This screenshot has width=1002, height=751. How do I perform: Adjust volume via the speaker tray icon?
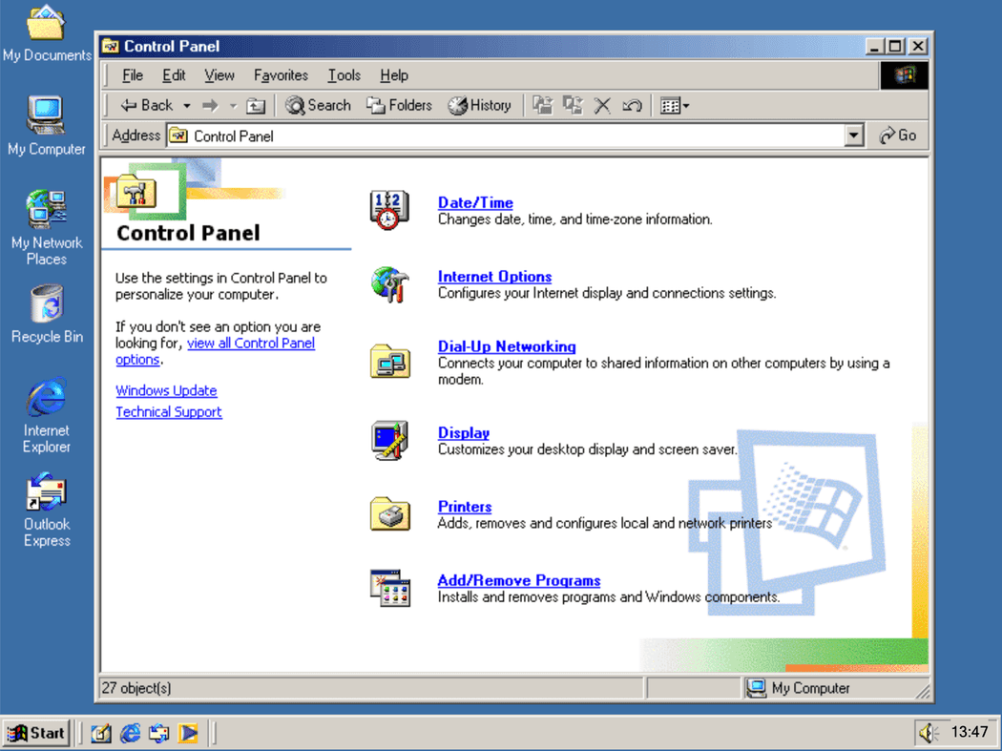point(927,733)
